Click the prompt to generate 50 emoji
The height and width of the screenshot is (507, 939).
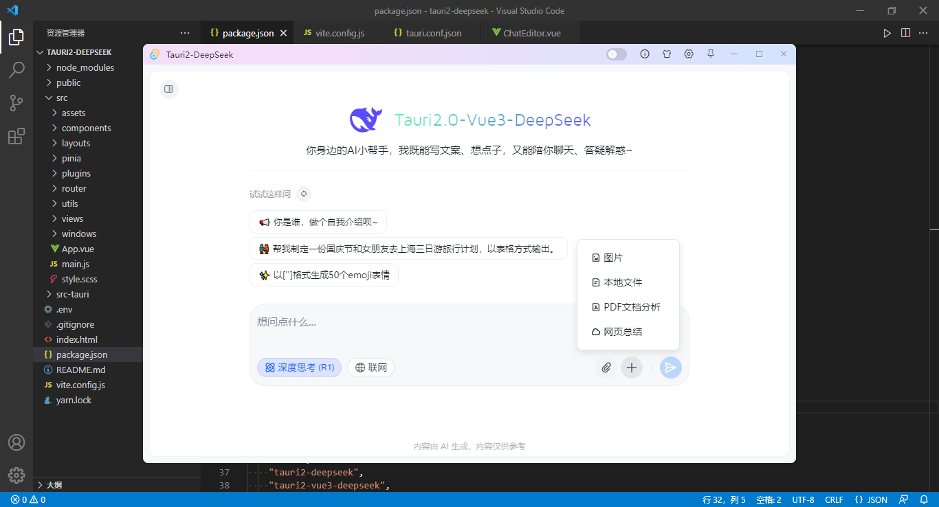(x=324, y=275)
